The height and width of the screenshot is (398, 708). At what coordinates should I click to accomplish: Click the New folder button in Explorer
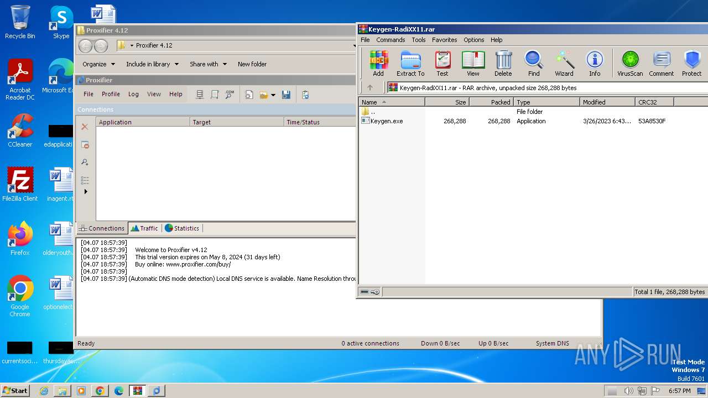pos(252,64)
